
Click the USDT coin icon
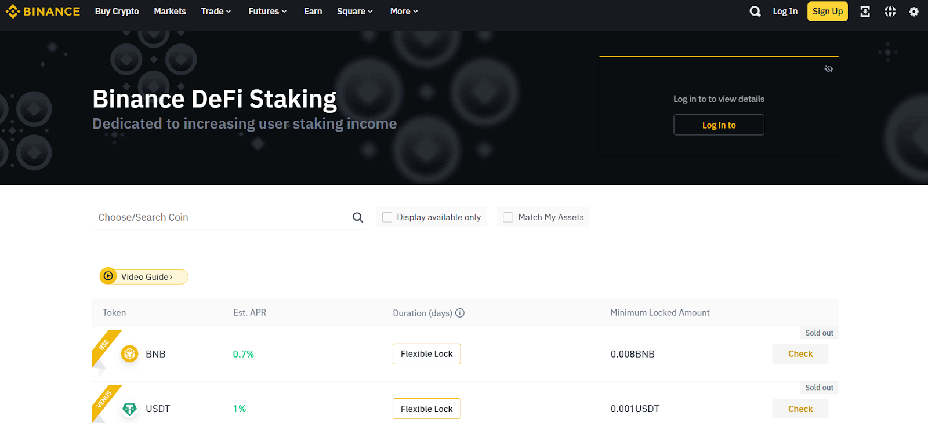(129, 409)
